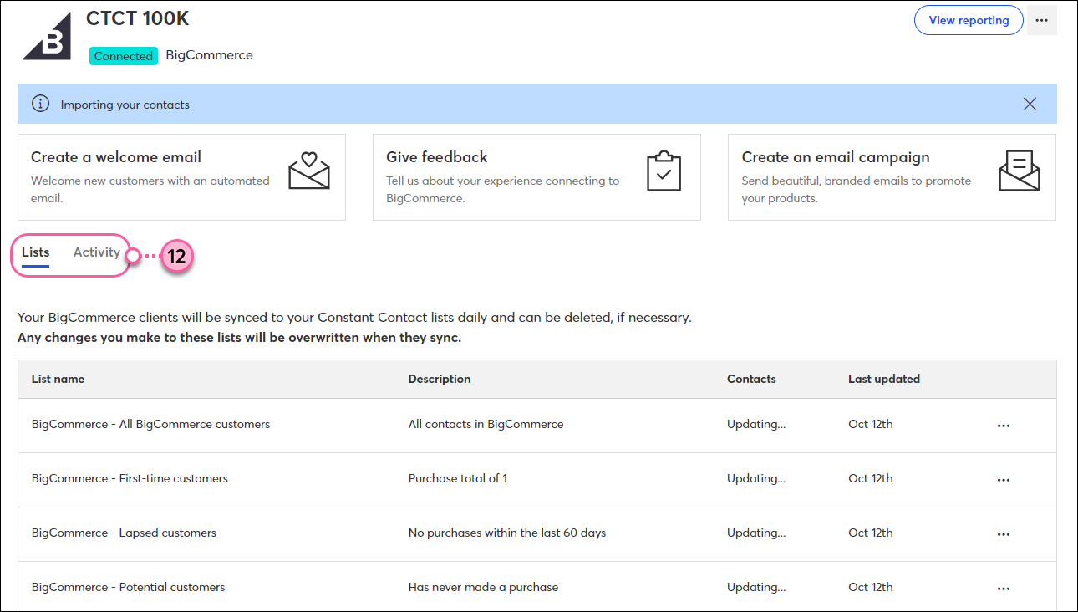
Task: Click No purchases within the last 60 days
Action: [x=507, y=533]
